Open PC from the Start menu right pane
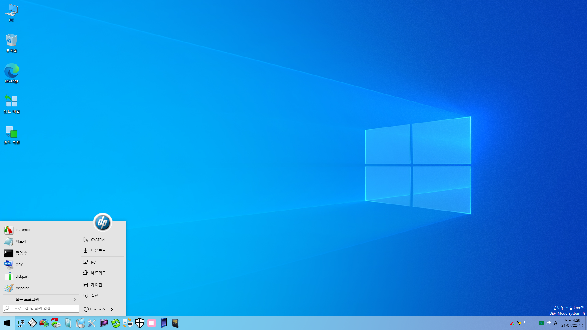The width and height of the screenshot is (587, 330). coord(103,262)
